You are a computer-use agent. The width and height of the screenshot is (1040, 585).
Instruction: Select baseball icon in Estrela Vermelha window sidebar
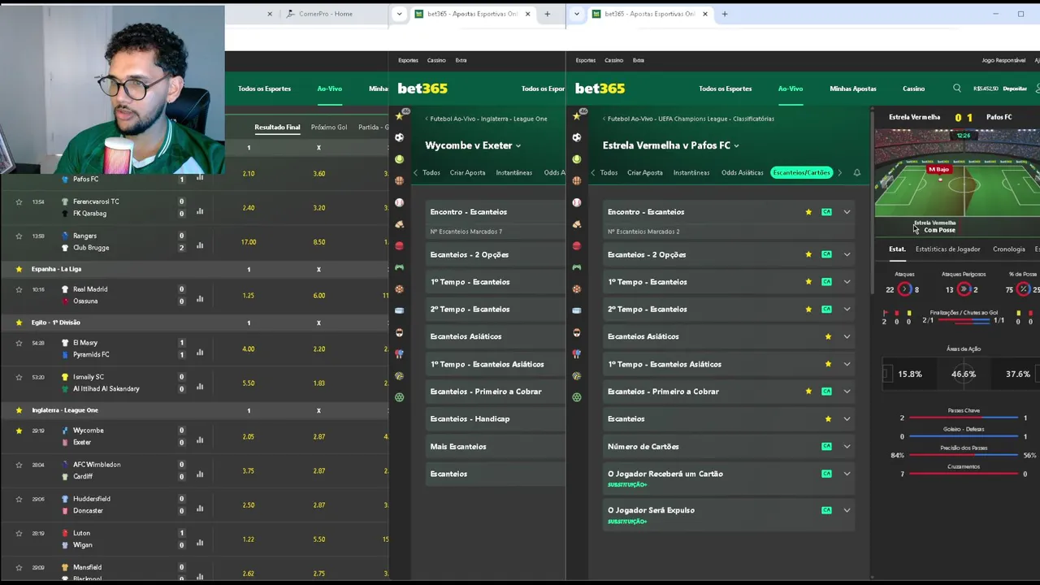coord(577,202)
